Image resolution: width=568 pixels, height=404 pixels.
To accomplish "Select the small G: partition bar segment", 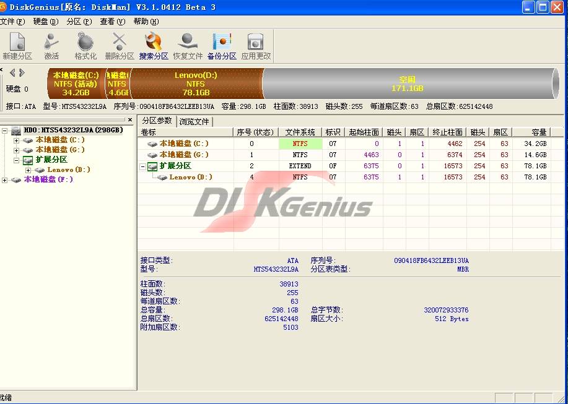I will click(x=118, y=84).
